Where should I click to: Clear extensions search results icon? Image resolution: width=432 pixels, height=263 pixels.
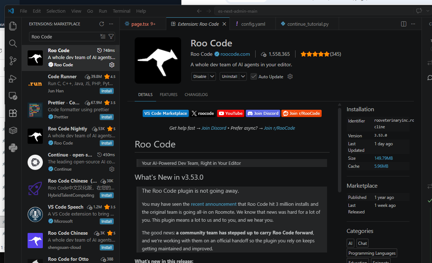click(x=103, y=37)
